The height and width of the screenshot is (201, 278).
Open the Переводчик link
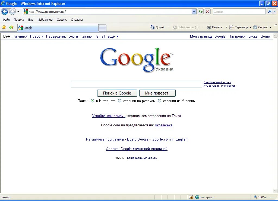point(56,36)
